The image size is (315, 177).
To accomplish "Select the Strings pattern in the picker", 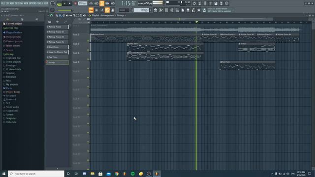I will click(58, 62).
